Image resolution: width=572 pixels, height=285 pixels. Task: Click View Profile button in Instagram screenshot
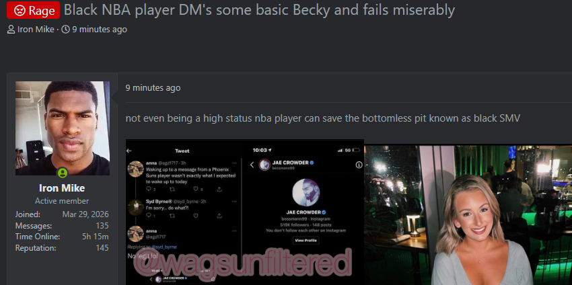pos(306,240)
